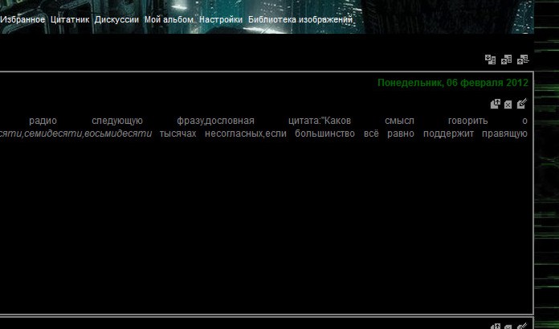Click the down-arrow list icon above the posts
Viewport: 559px width, 329px height.
491,60
